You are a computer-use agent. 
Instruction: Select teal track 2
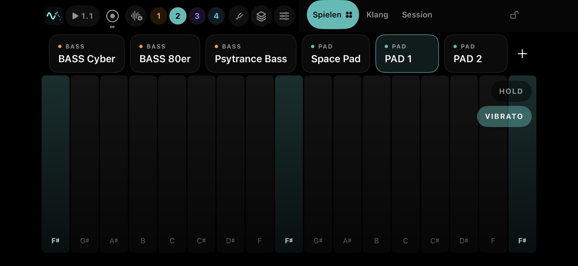178,16
